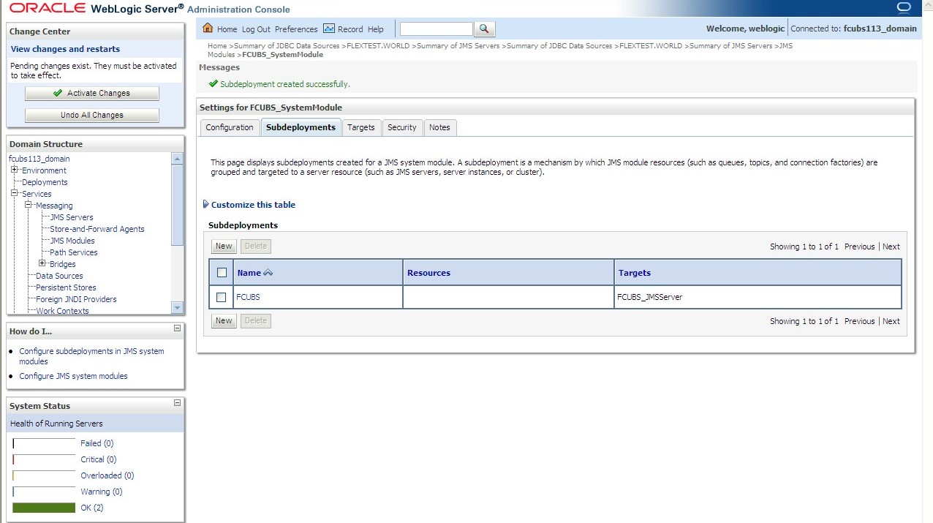Click Summary of JDBC Data Sources first breadcrumb
This screenshot has height=523, width=933.
tap(287, 45)
